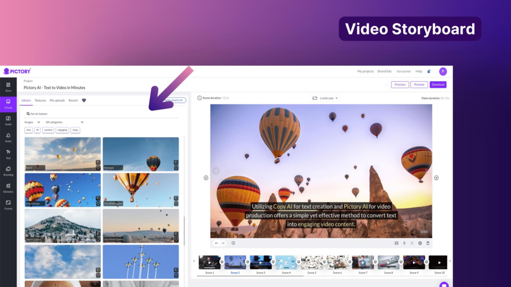Open the Audio panel in the left sidebar

click(8, 119)
